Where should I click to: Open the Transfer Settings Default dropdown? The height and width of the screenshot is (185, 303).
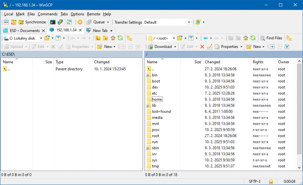[189, 22]
